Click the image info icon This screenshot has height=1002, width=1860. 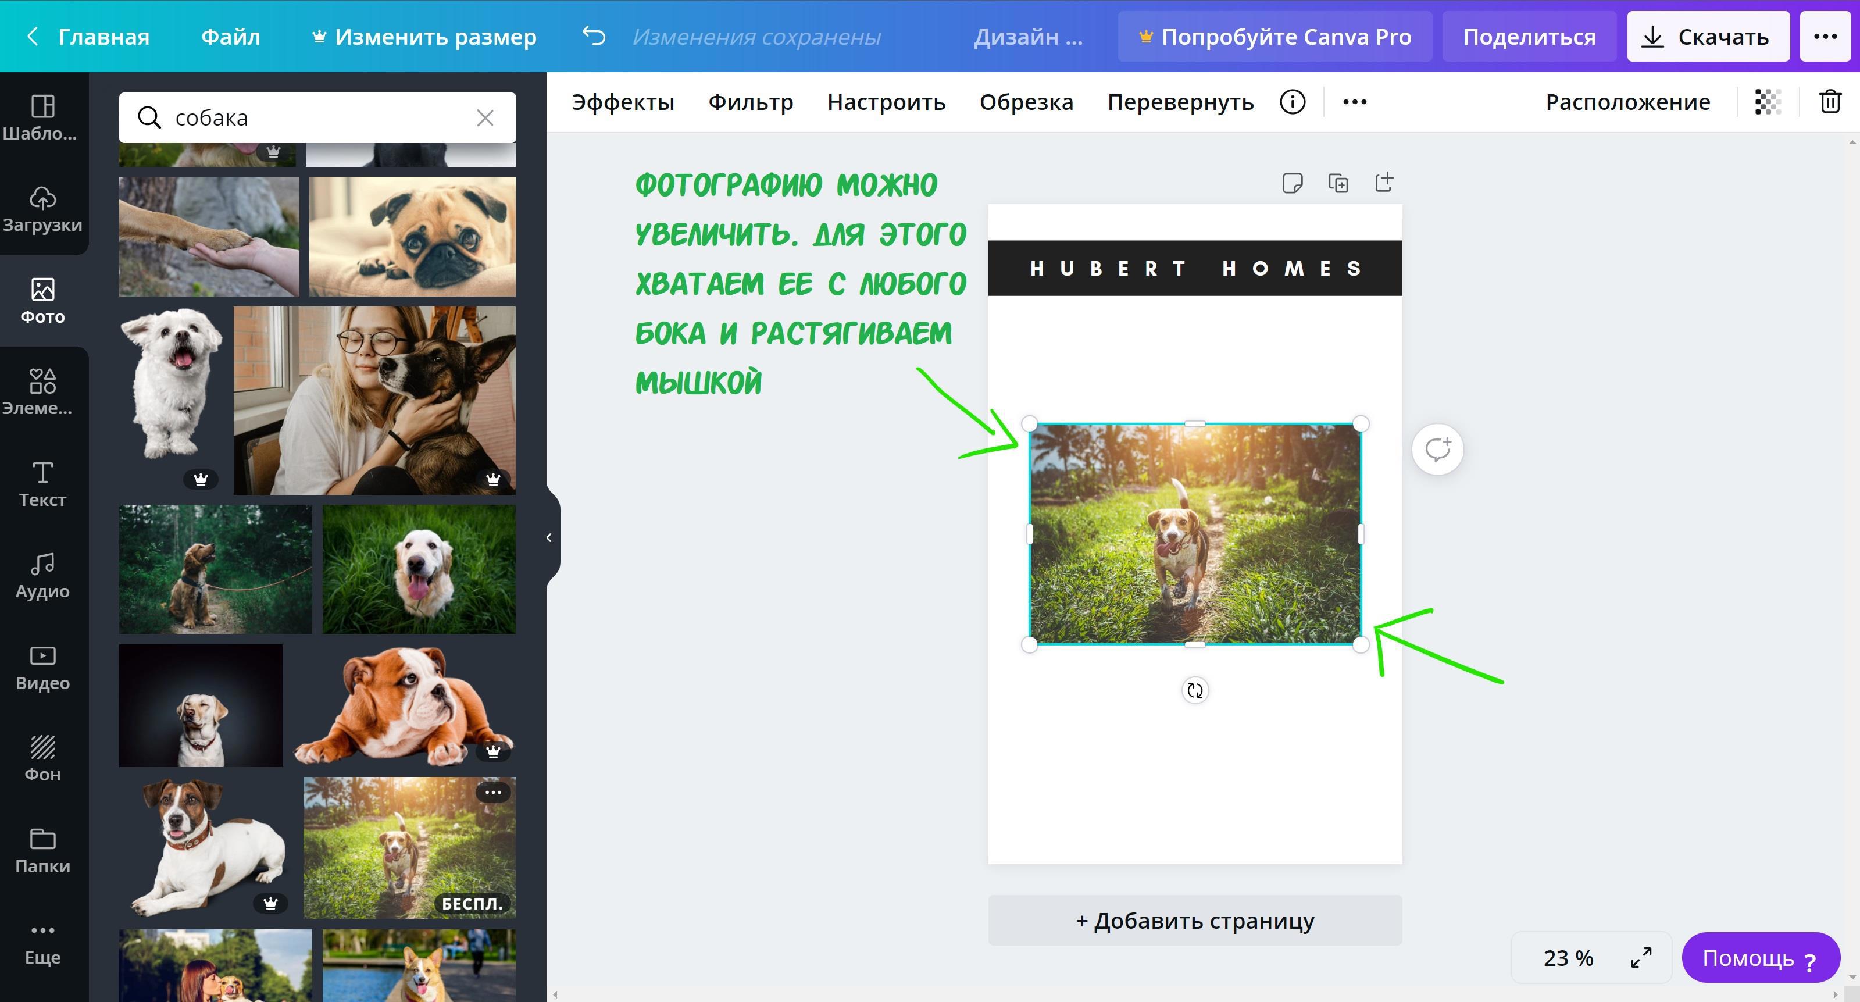(1293, 102)
